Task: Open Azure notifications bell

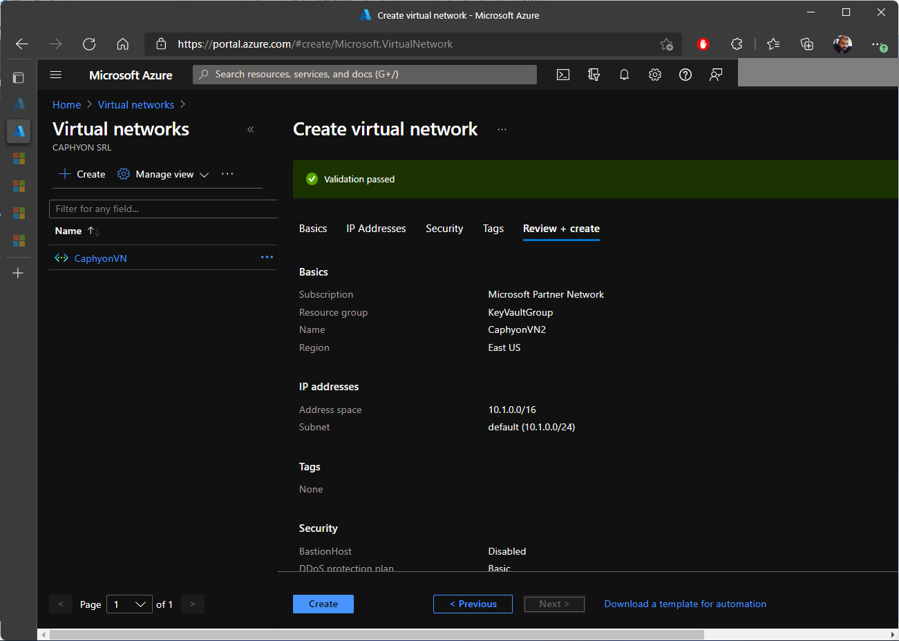Action: (624, 75)
